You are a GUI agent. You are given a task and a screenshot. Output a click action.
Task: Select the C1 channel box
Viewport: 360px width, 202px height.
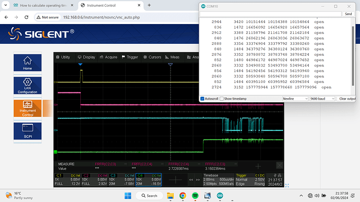click(x=67, y=180)
